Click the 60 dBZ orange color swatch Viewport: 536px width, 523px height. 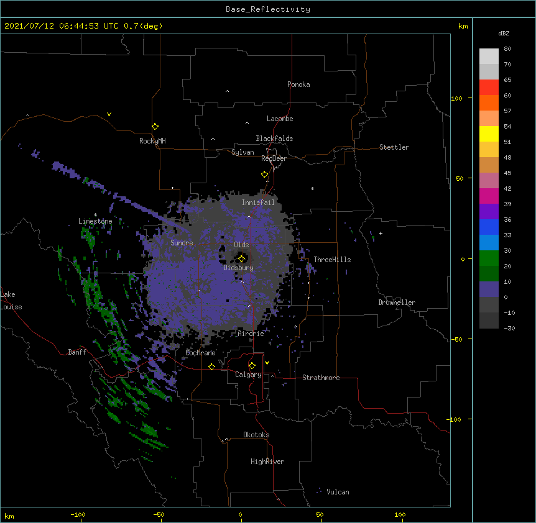[489, 102]
